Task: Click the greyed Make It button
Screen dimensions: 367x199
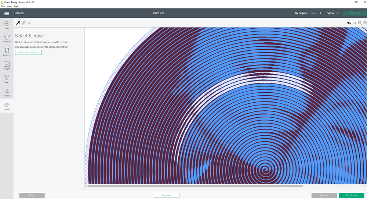Action: tap(355, 13)
